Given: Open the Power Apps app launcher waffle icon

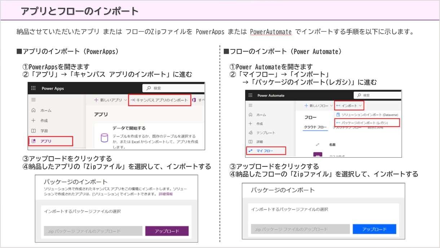Looking at the screenshot, I should (x=34, y=88).
